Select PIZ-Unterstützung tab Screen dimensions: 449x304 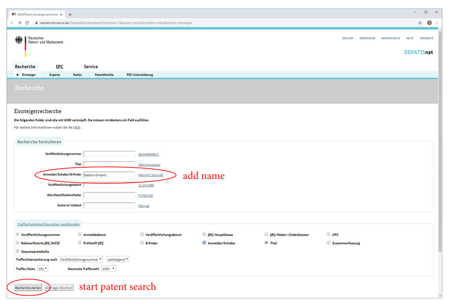(x=140, y=74)
